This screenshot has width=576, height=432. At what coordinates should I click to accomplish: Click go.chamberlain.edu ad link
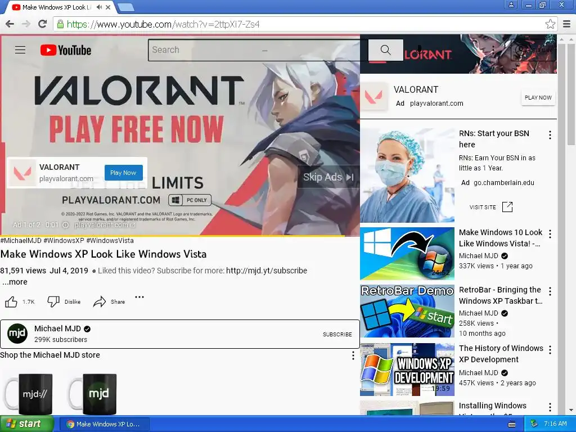click(503, 183)
